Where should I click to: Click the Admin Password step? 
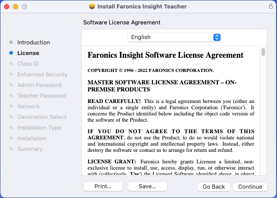click(39, 85)
